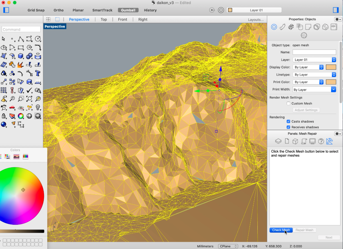Open the Linetype dropdown
Screen dimensions: 343x249
click(x=314, y=75)
